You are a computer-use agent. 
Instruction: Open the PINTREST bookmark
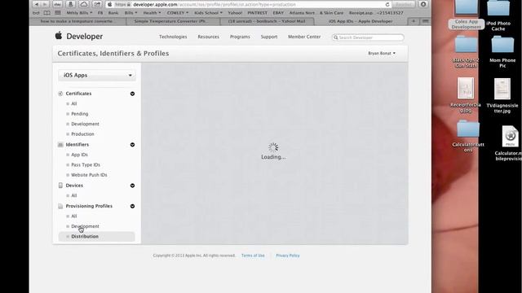coord(258,13)
